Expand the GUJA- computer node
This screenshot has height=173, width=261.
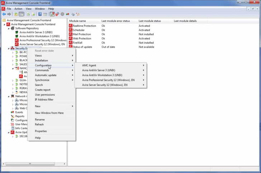[x=13, y=80]
